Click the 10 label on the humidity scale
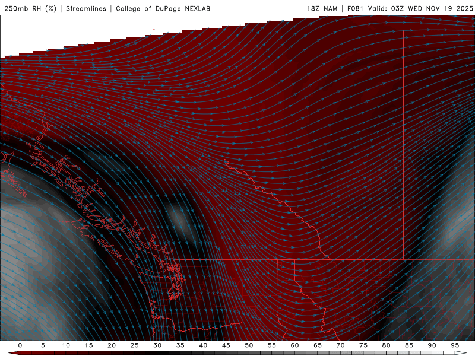The image size is (475, 356). point(66,345)
